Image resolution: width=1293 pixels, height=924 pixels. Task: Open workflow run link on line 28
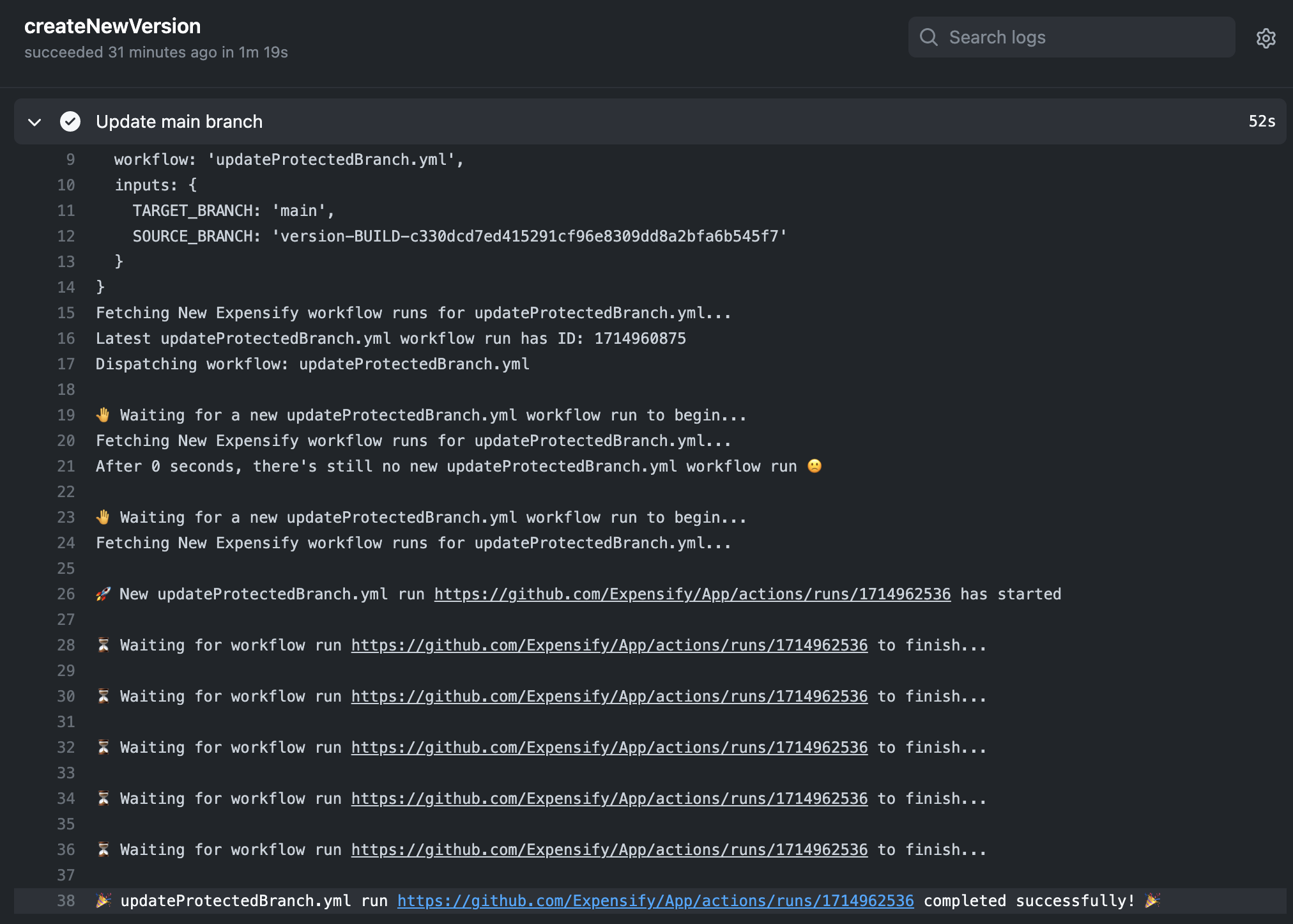609,645
